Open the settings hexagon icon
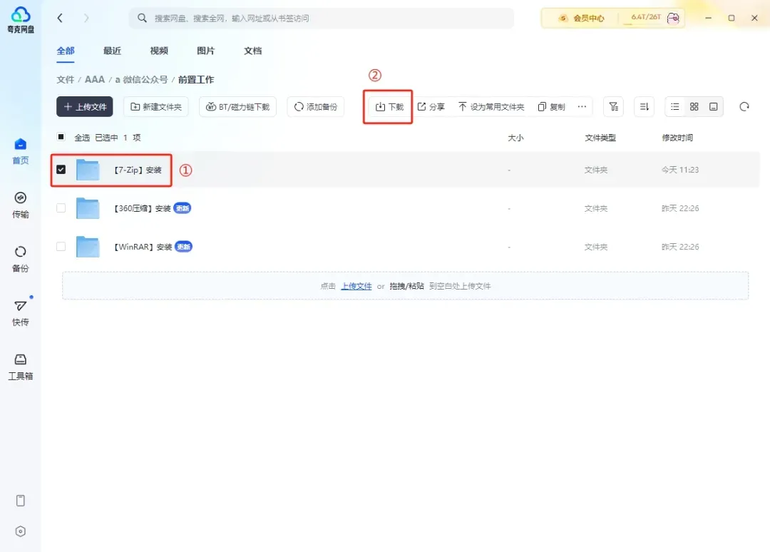This screenshot has width=770, height=552. [x=21, y=531]
